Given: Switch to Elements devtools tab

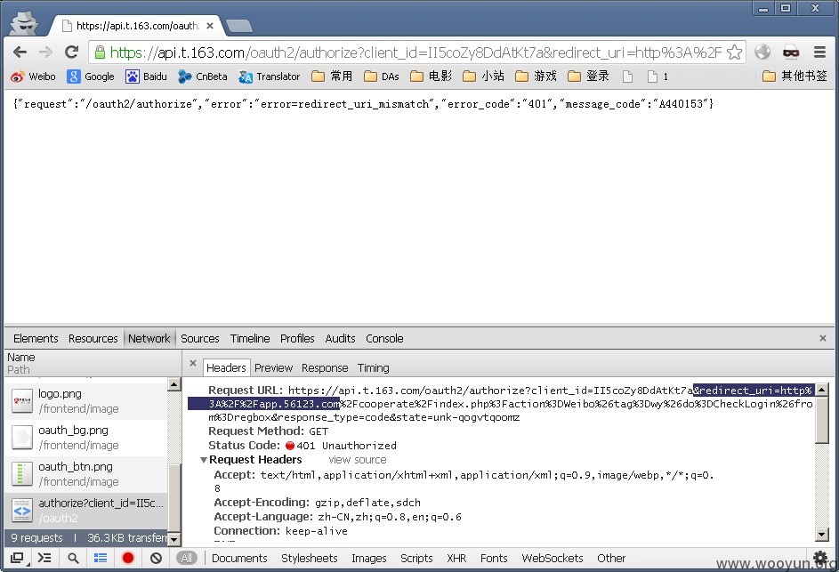Looking at the screenshot, I should tap(36, 338).
